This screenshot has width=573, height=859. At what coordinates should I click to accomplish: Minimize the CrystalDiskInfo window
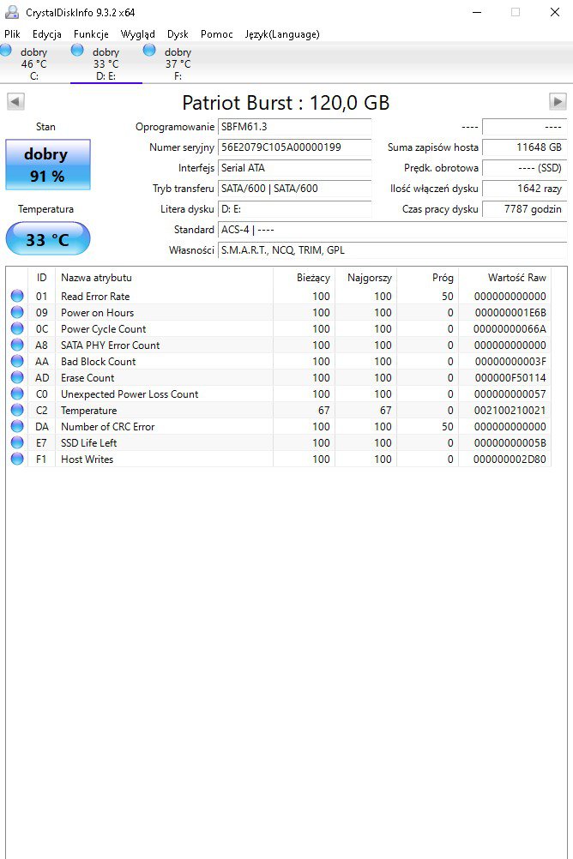pos(477,12)
